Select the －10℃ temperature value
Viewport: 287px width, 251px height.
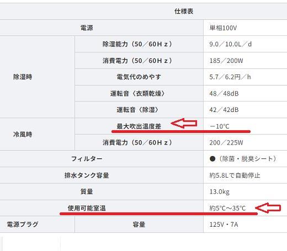220,126
